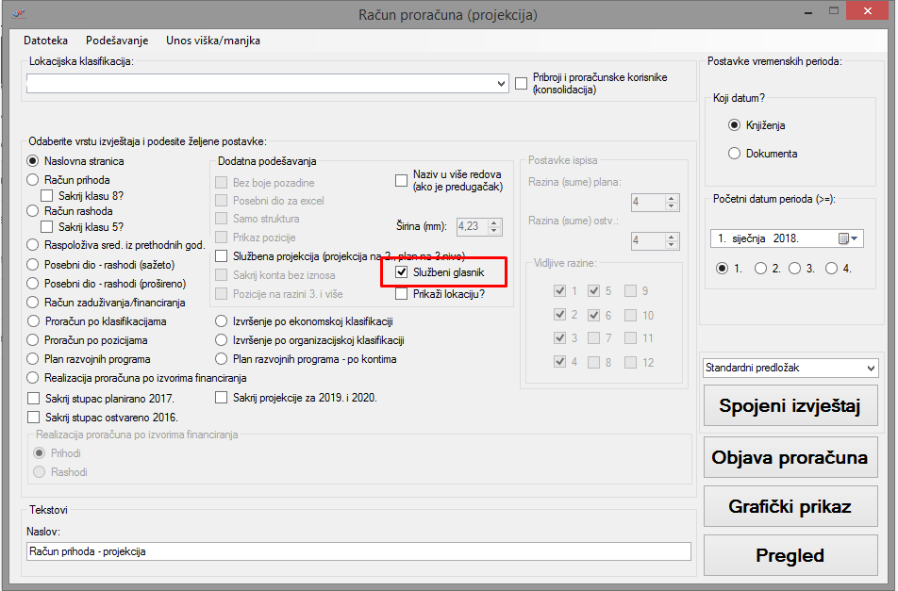Image resolution: width=898 pixels, height=591 pixels.
Task: Open the Unos viška/manjka menu
Action: coord(212,41)
